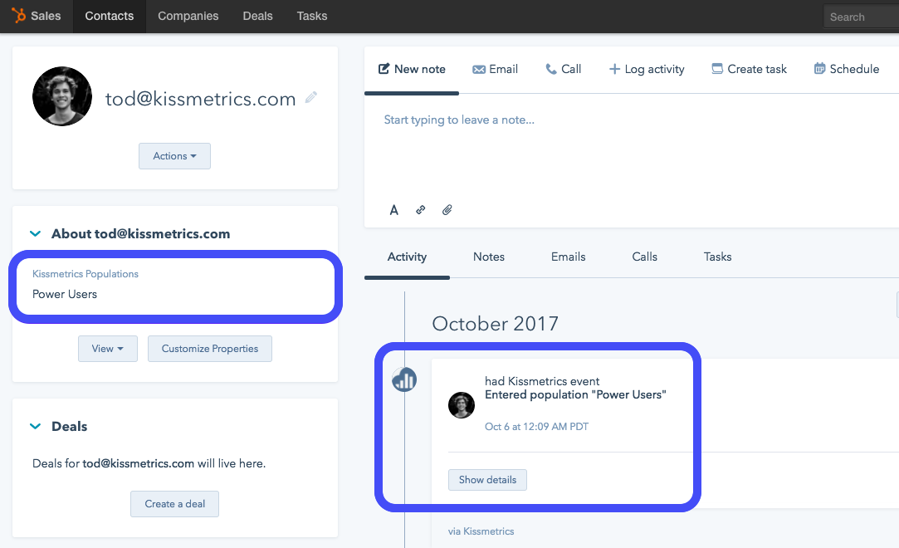The width and height of the screenshot is (899, 548).
Task: Click the via Kissmetrics text
Action: coord(481,531)
